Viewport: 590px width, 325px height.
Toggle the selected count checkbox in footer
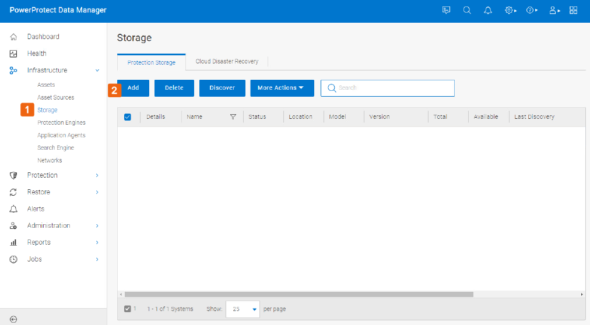pos(128,309)
